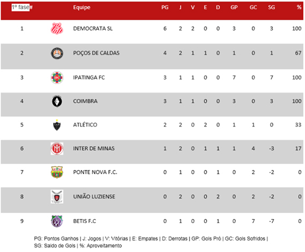
Task: Click the GP column header
Action: point(234,8)
